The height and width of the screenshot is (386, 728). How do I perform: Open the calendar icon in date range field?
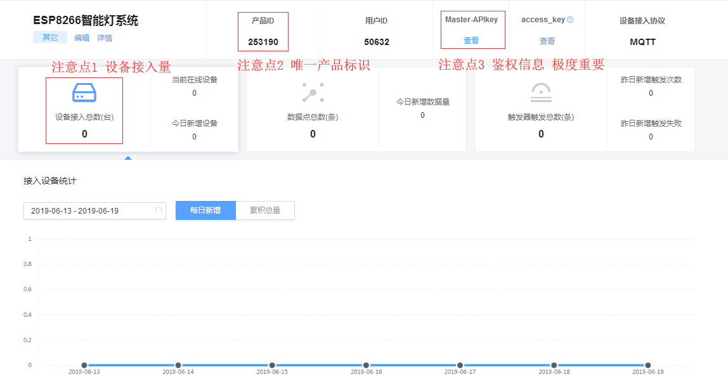pyautogui.click(x=159, y=210)
